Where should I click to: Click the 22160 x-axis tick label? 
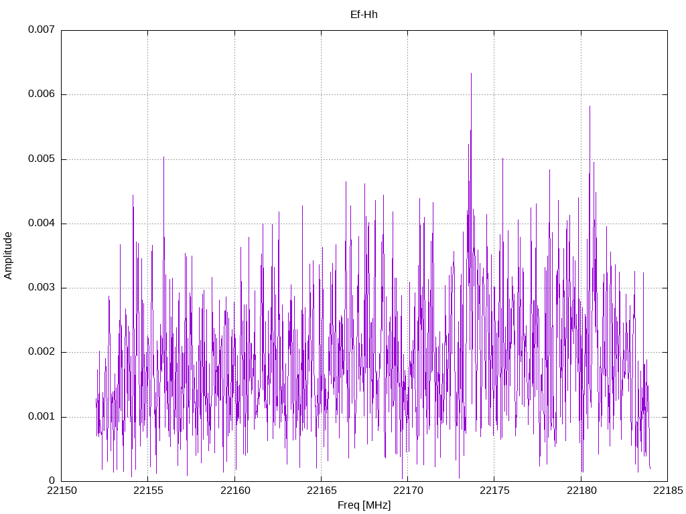tap(235, 491)
